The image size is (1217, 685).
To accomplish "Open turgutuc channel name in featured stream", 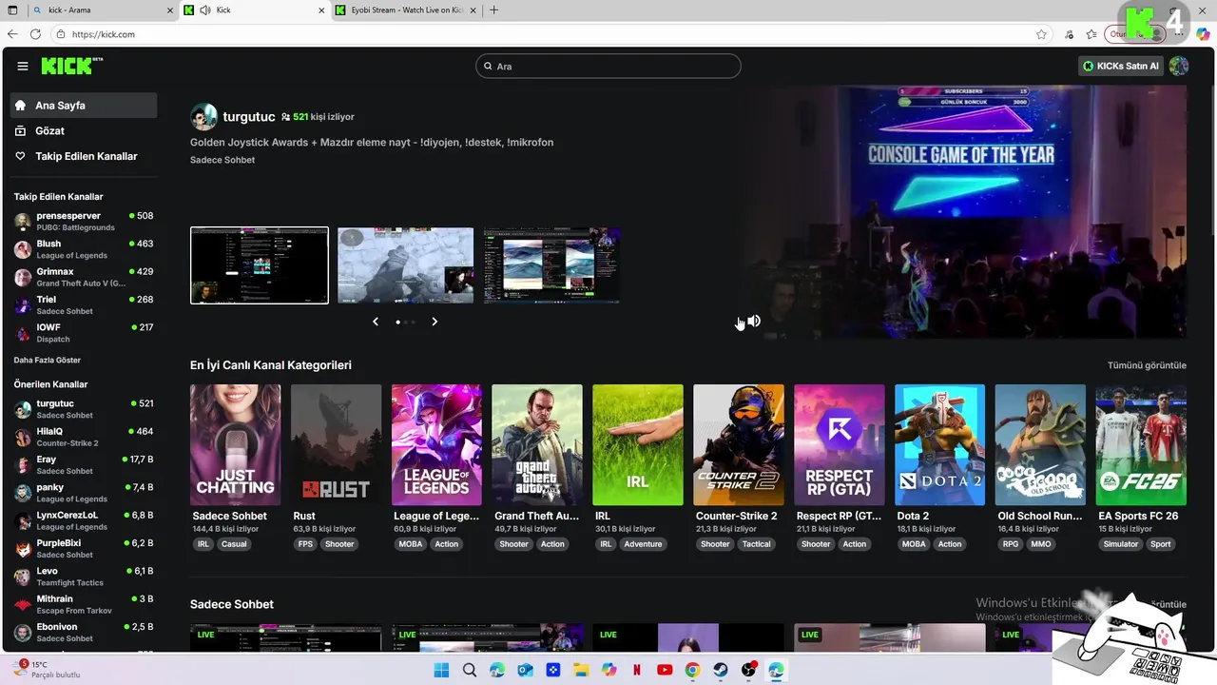I will click(249, 117).
